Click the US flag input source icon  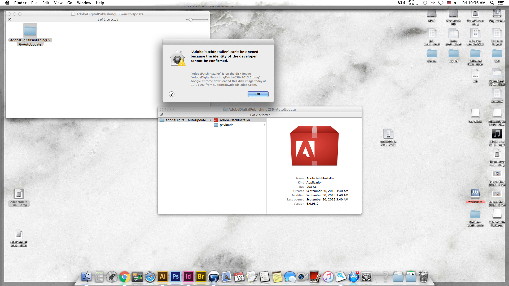click(x=449, y=3)
